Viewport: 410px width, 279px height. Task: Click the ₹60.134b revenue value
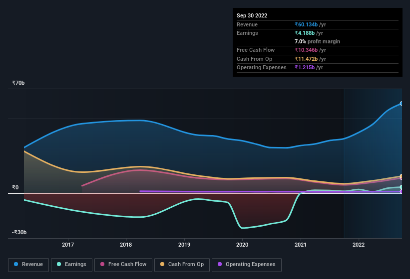point(306,24)
